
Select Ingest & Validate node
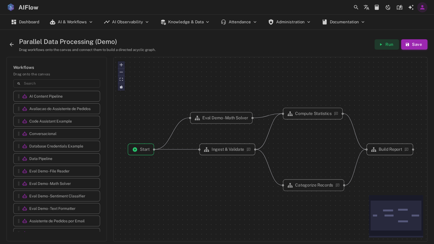227,149
